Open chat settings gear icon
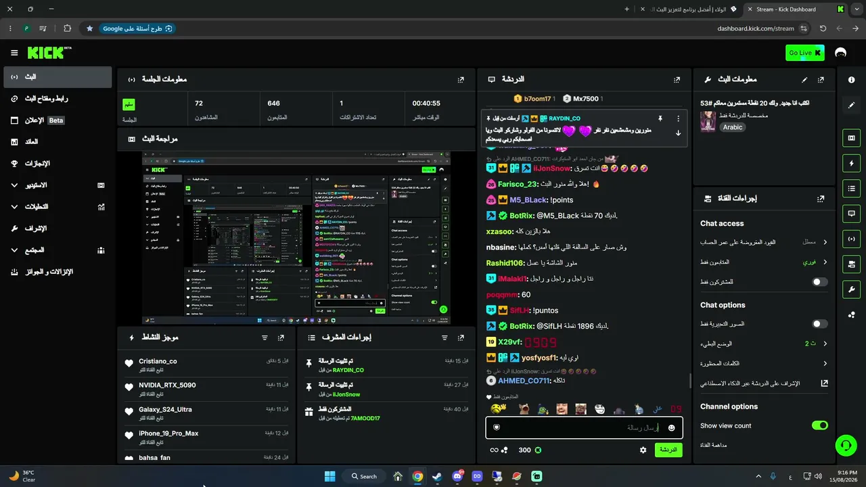 643,450
